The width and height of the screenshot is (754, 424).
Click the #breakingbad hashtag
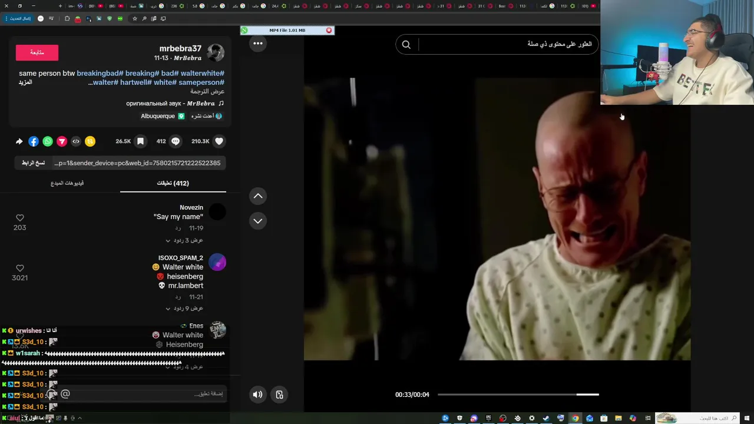point(100,73)
